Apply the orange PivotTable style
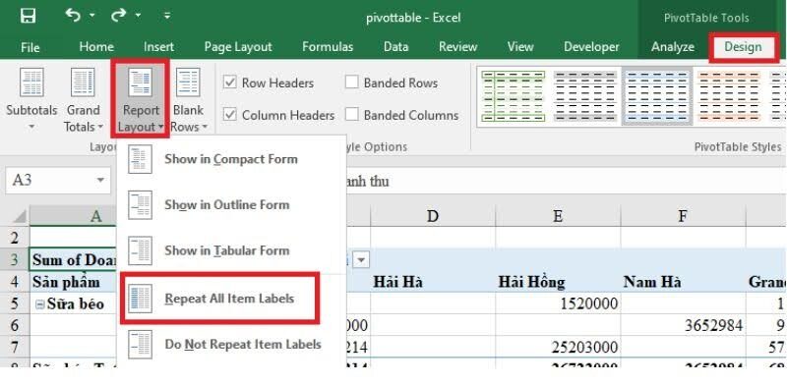This screenshot has height=385, width=787. (x=729, y=96)
